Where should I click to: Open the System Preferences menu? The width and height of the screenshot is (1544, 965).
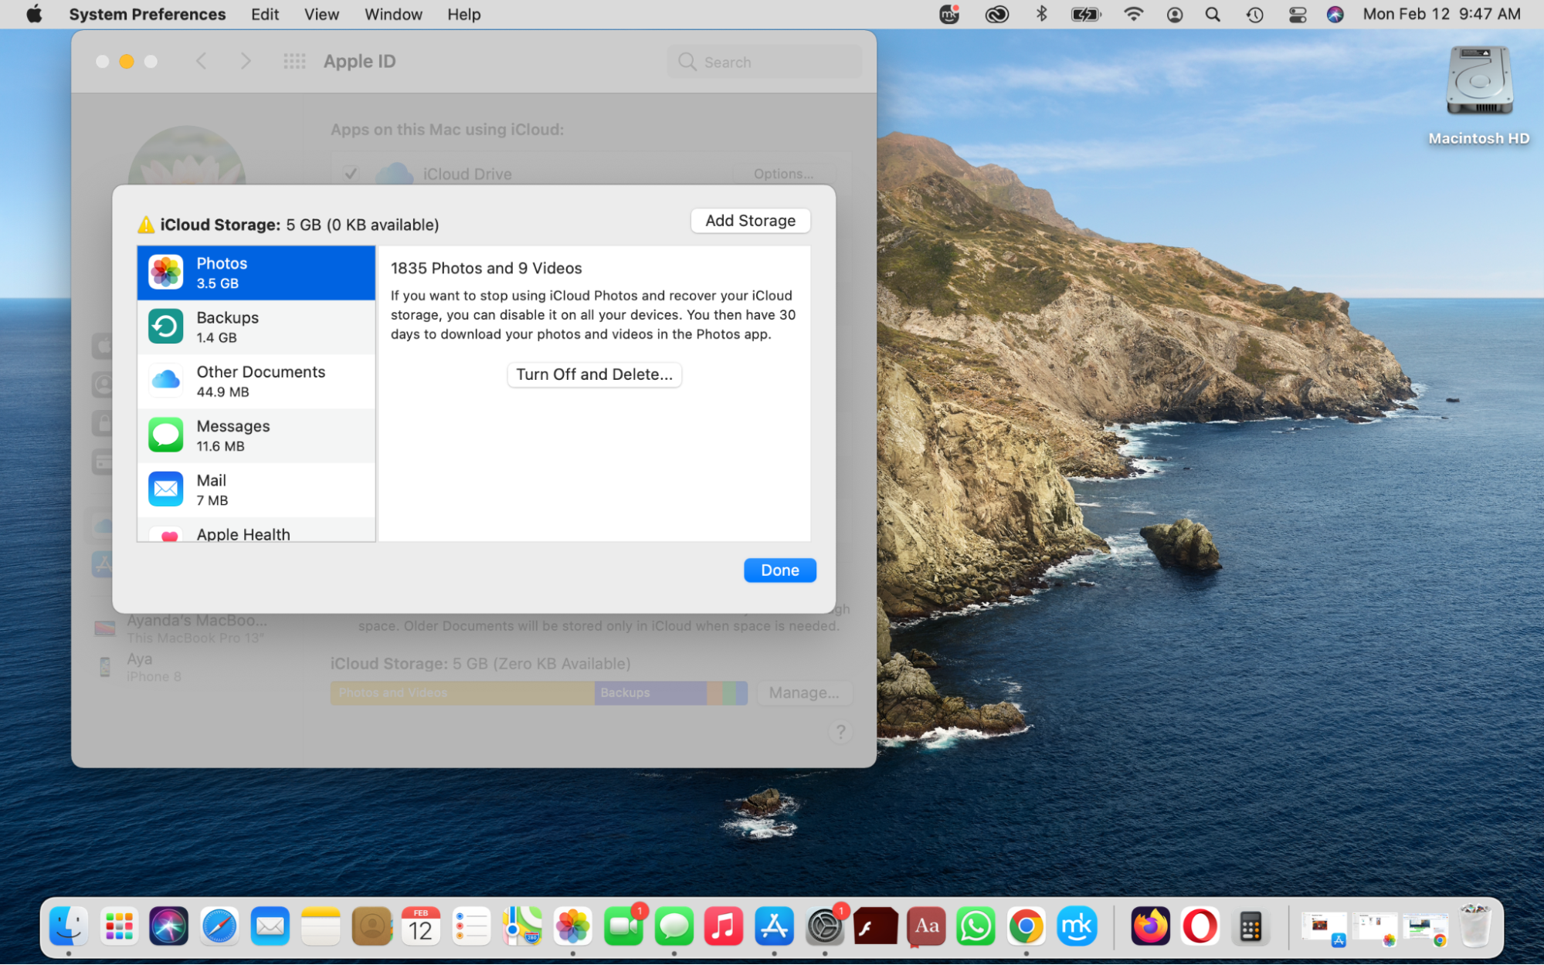(x=148, y=14)
